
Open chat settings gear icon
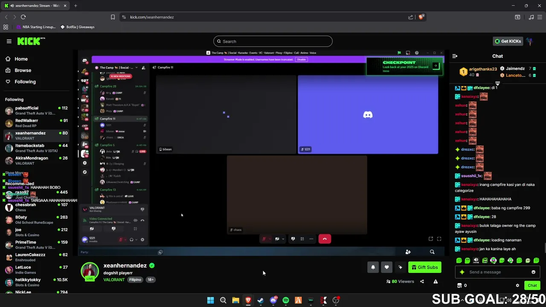coord(517,286)
